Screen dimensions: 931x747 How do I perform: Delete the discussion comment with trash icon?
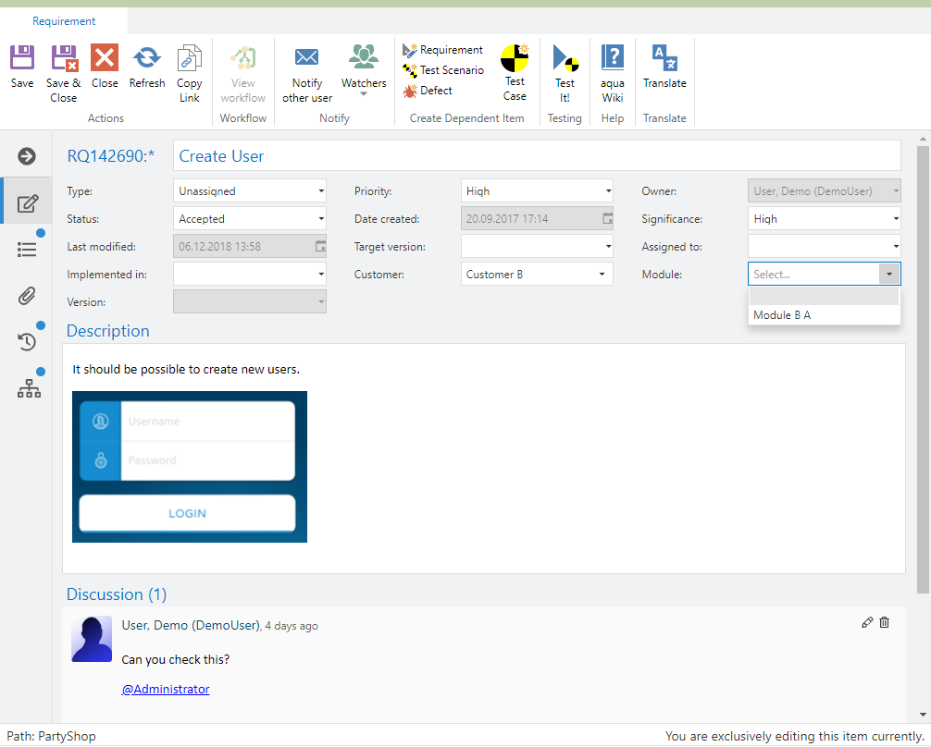click(884, 622)
